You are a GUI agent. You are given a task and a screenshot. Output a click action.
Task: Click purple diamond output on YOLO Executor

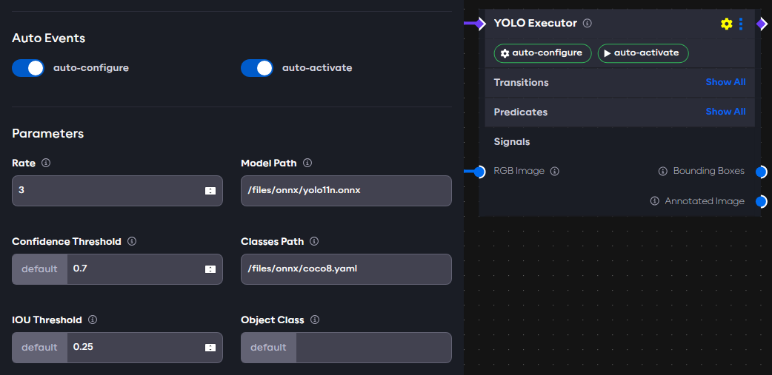point(761,24)
